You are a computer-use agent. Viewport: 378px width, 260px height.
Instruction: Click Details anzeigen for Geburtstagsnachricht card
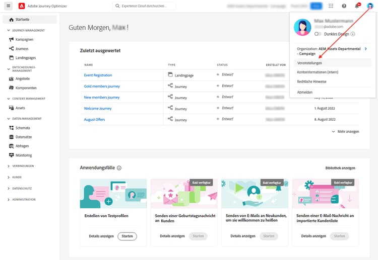(172, 236)
